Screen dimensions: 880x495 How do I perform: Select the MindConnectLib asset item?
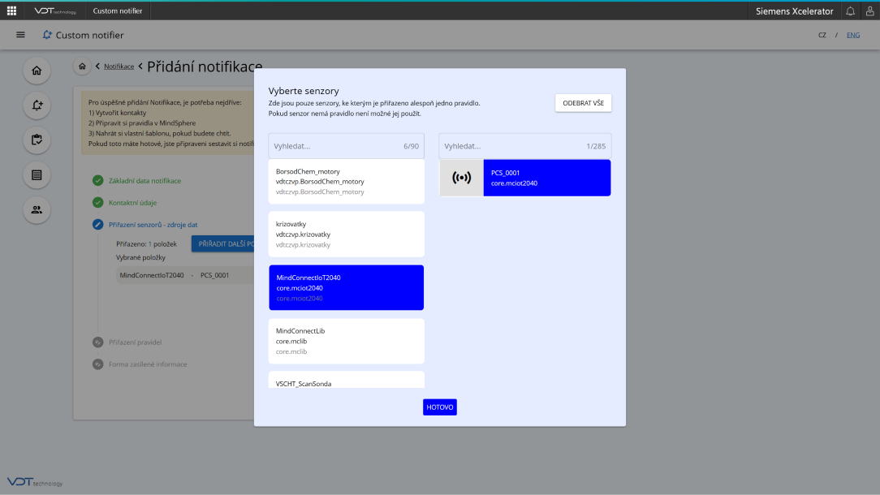(346, 341)
